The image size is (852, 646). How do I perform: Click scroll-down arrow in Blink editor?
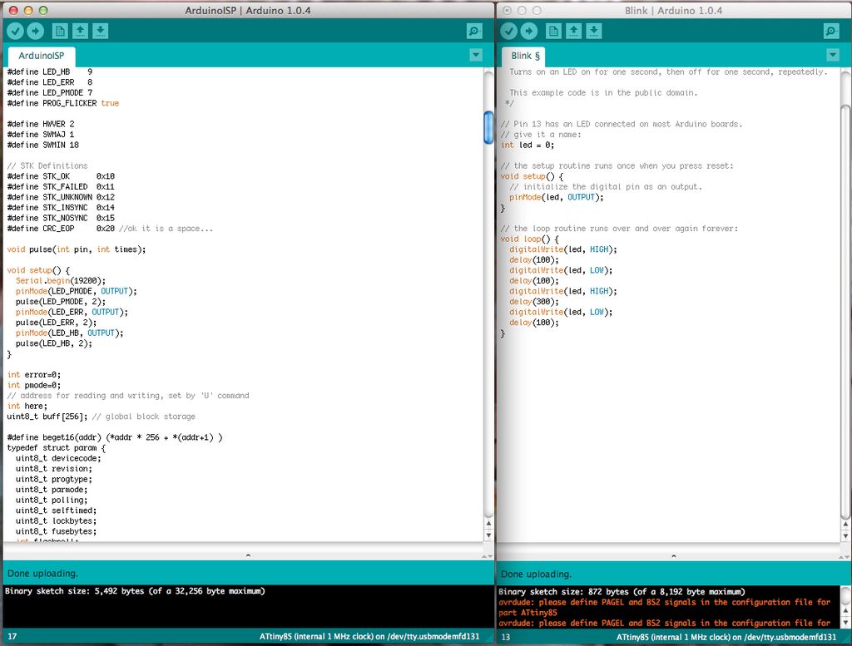click(845, 535)
